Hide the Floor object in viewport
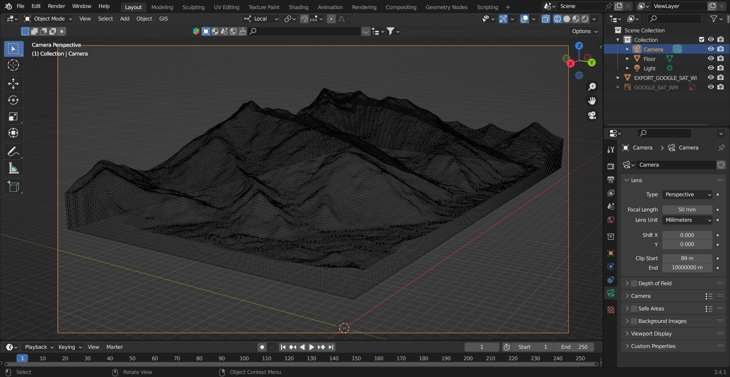This screenshot has height=377, width=730. pyautogui.click(x=711, y=59)
